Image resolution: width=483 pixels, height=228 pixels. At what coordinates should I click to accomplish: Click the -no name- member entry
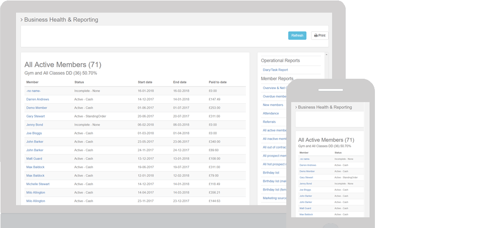pos(34,91)
